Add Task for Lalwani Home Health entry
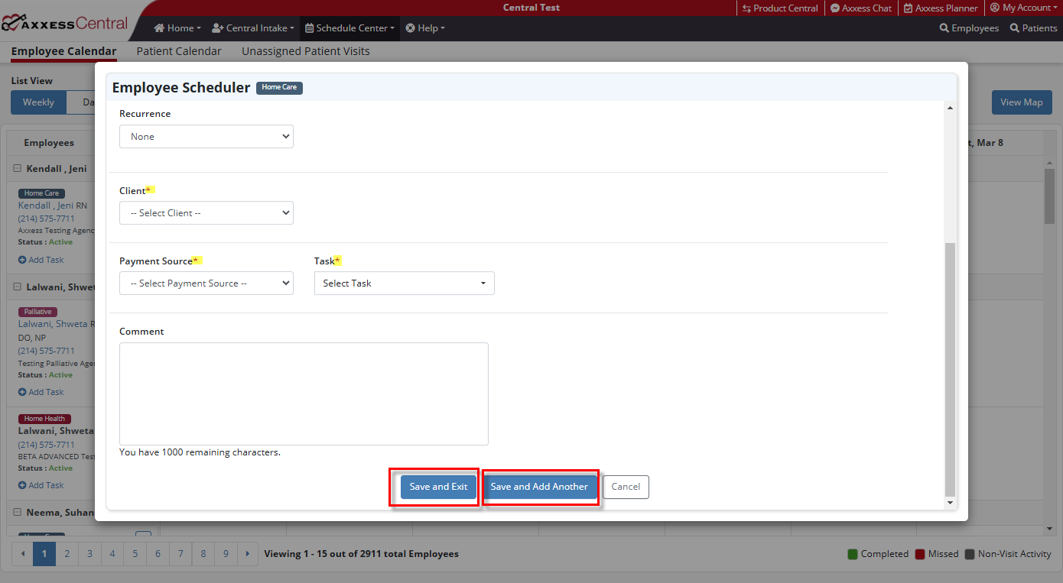Screen dimensions: 1063x583 [x=41, y=485]
